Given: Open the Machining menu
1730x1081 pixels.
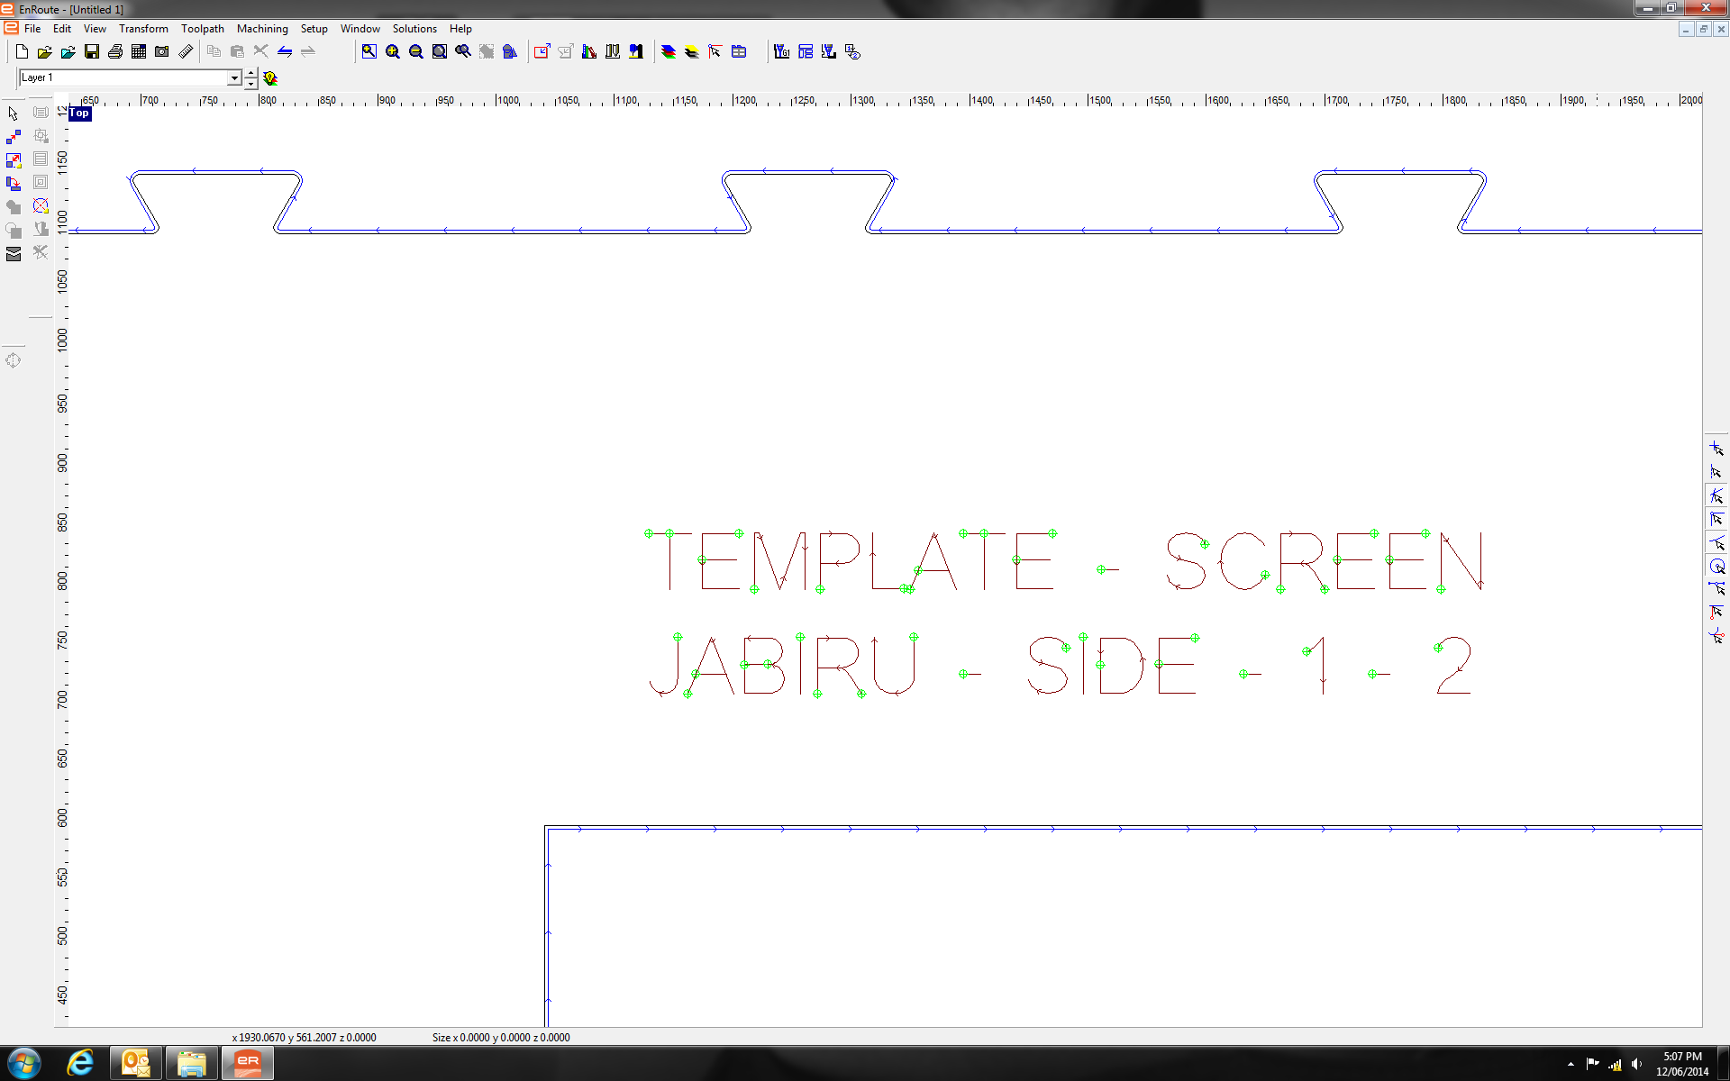Looking at the screenshot, I should (x=262, y=29).
